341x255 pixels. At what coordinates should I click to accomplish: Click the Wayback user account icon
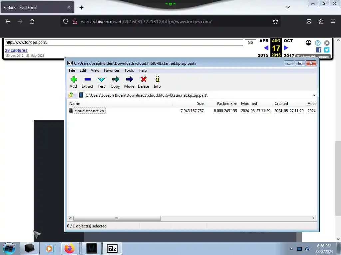[x=308, y=43]
